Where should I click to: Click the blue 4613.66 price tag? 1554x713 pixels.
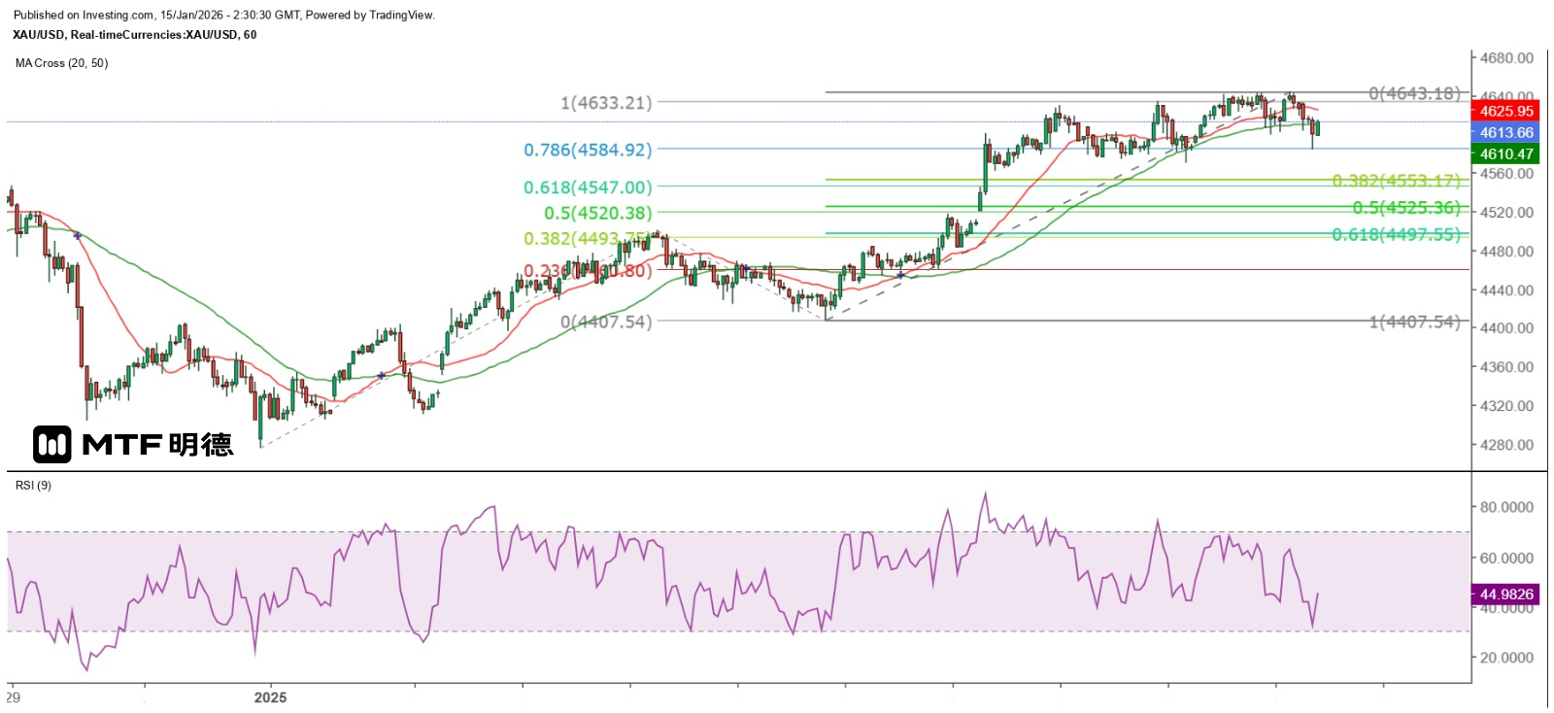tap(1505, 133)
